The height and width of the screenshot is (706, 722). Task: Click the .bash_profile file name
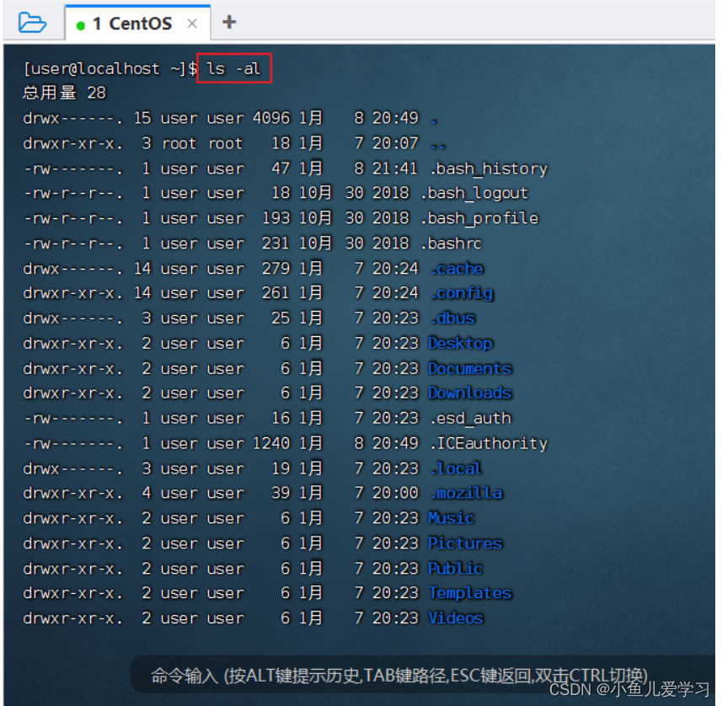pos(479,218)
